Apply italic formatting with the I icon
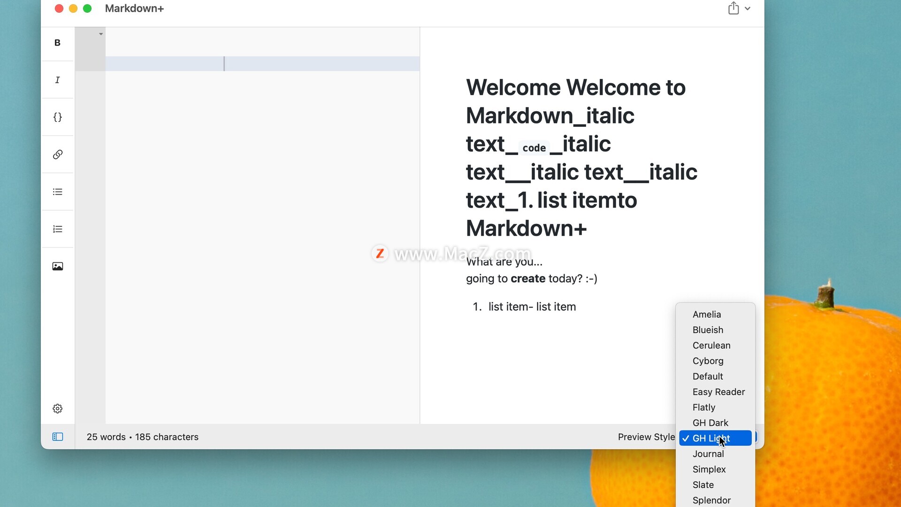 pyautogui.click(x=57, y=80)
